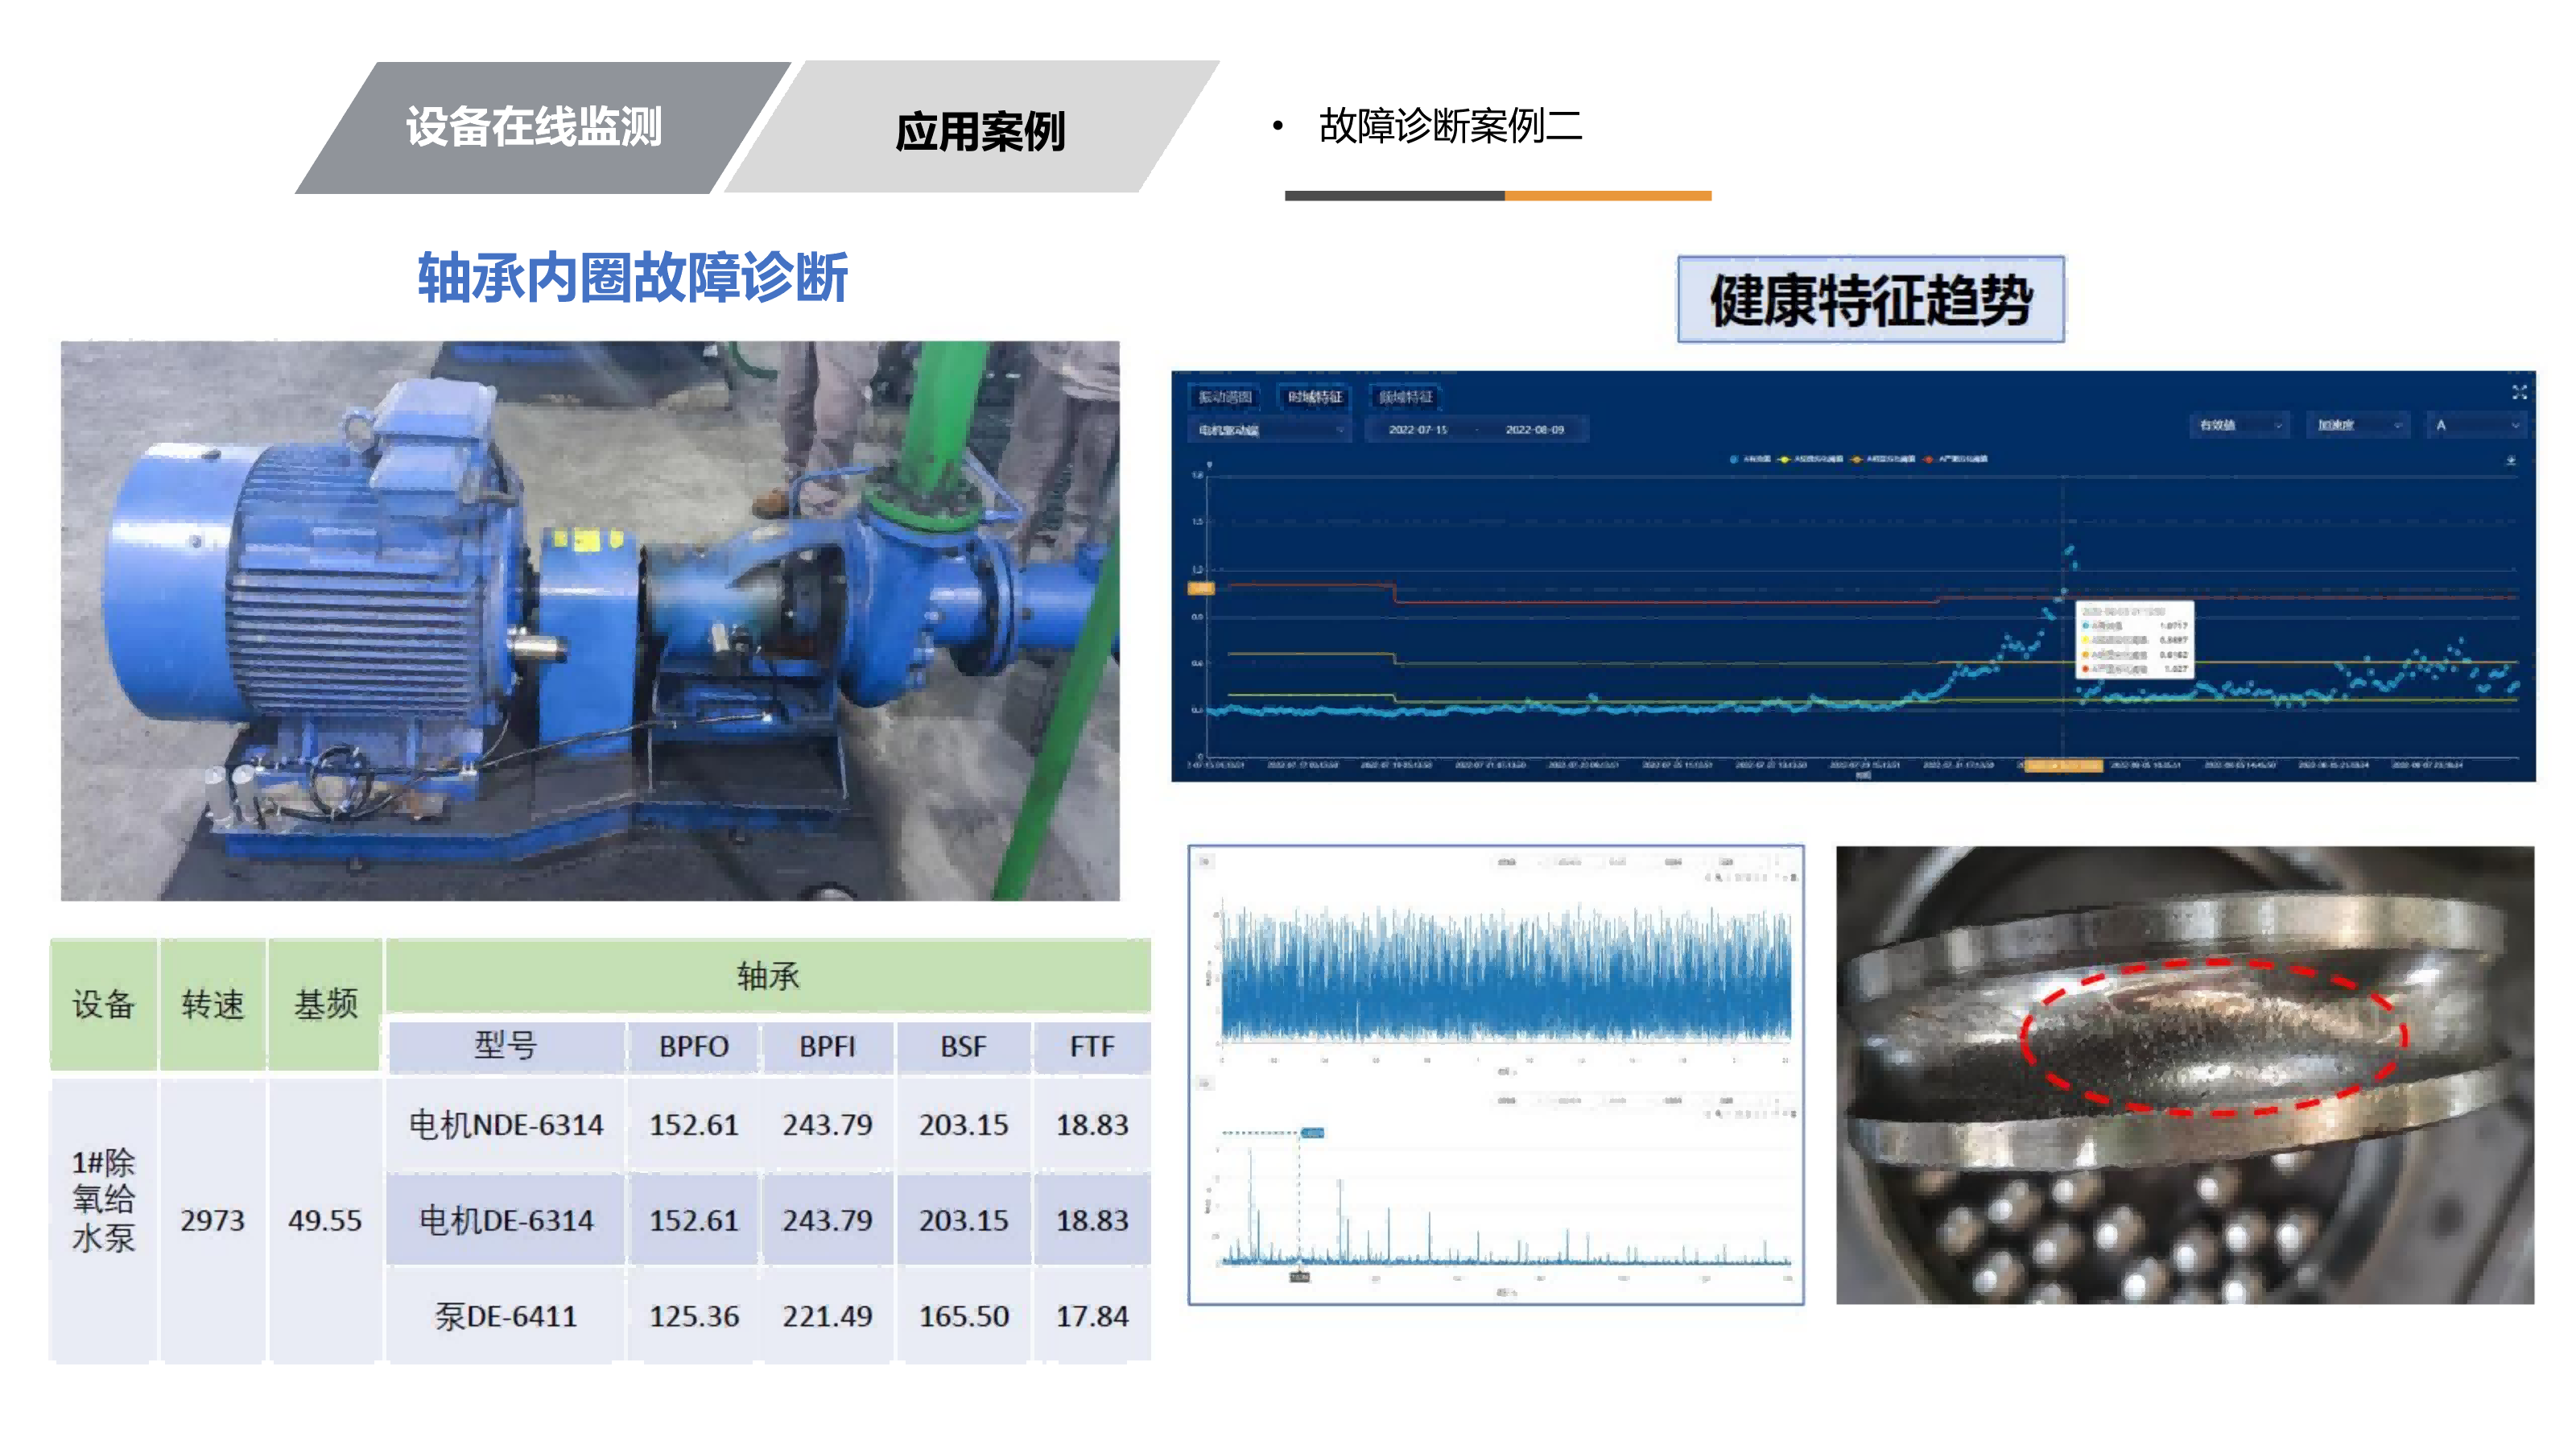Click zoom magnifier icon above time waveform
The image size is (2576, 1449).
(1719, 878)
